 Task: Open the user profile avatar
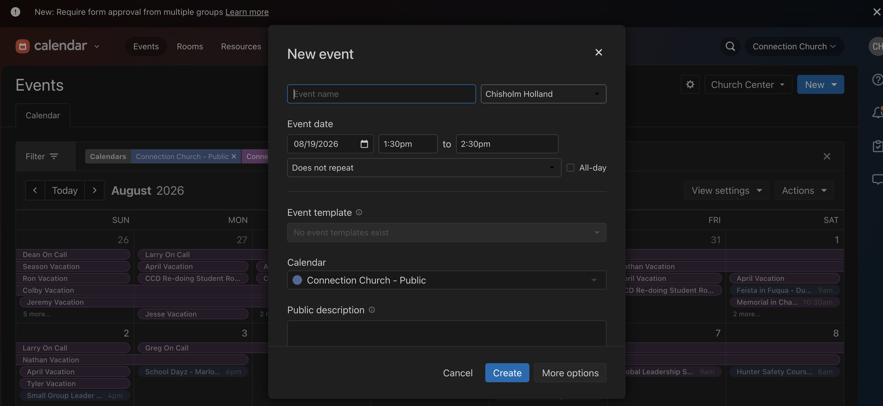[x=876, y=46]
